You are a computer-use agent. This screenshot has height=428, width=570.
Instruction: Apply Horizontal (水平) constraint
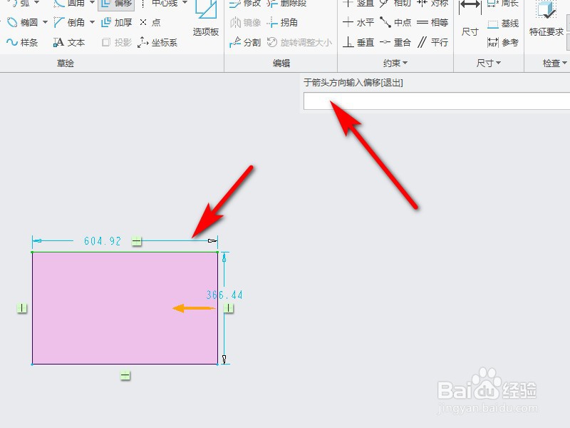pos(358,23)
